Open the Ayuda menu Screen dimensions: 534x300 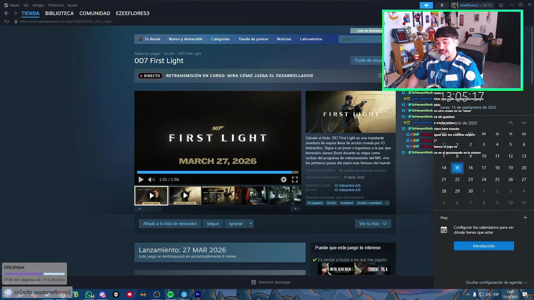coord(72,5)
